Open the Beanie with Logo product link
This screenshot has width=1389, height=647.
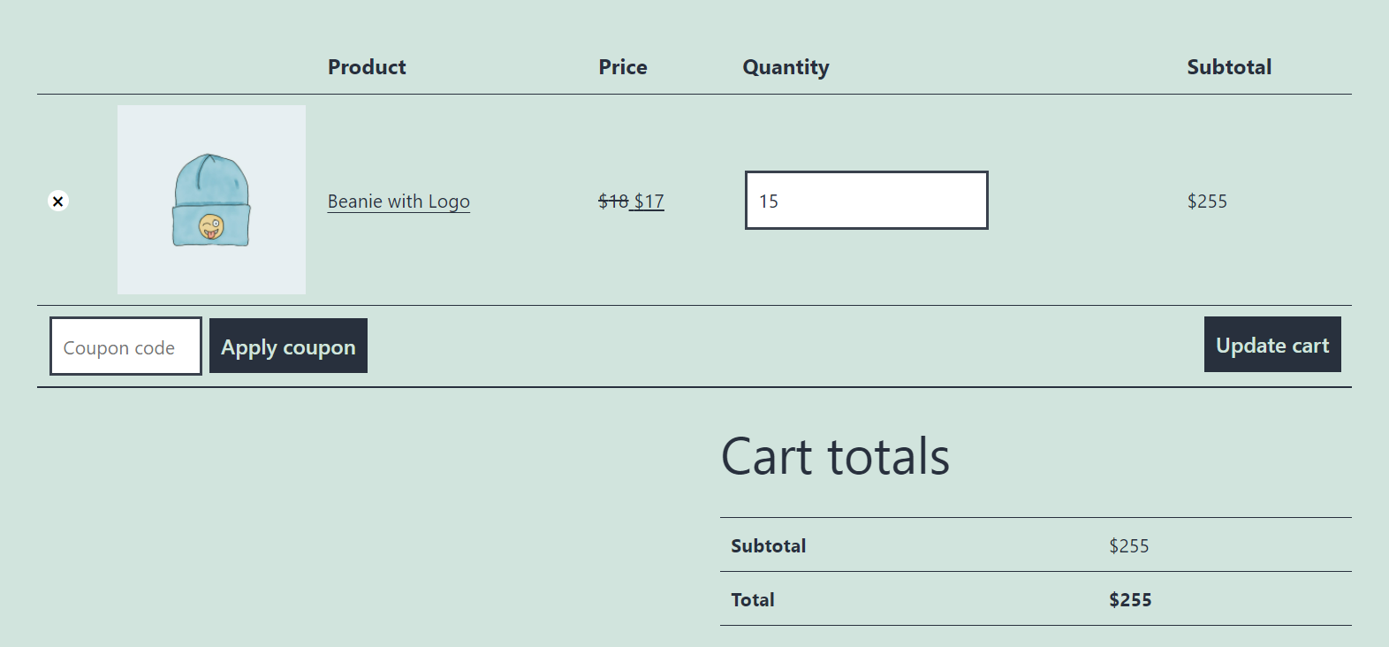(x=398, y=202)
